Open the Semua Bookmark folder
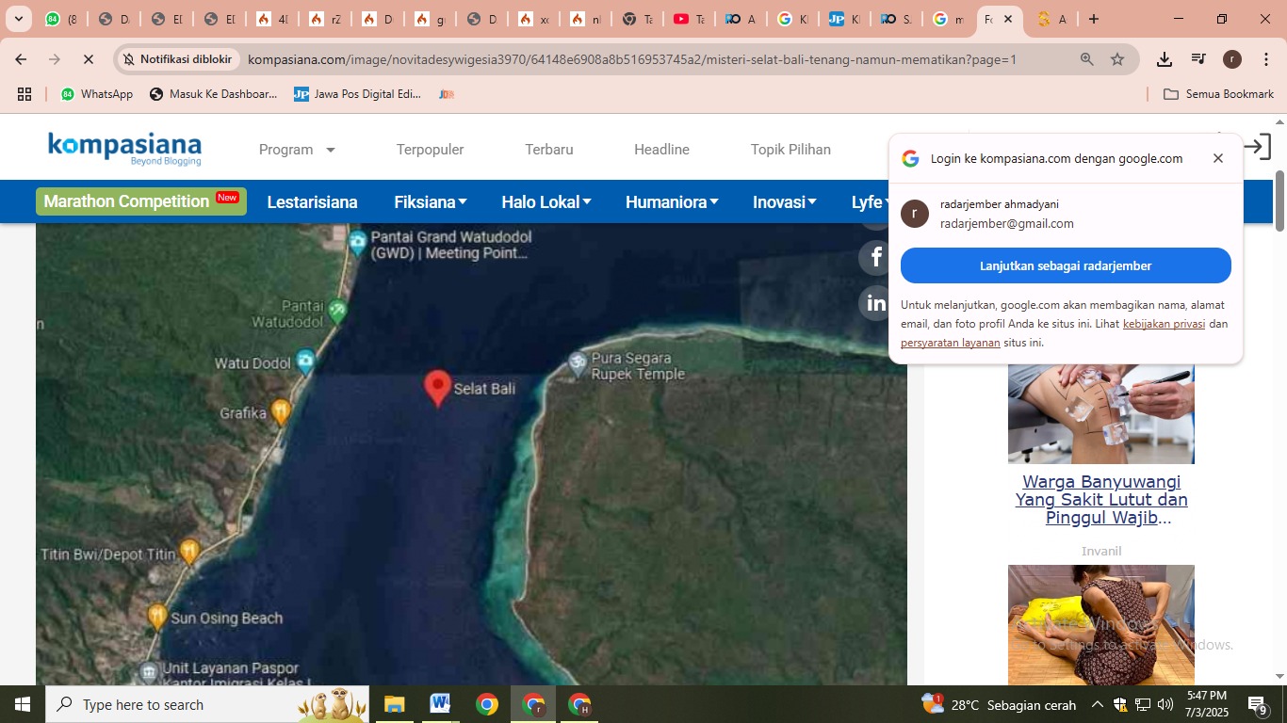The width and height of the screenshot is (1287, 723). point(1219,94)
